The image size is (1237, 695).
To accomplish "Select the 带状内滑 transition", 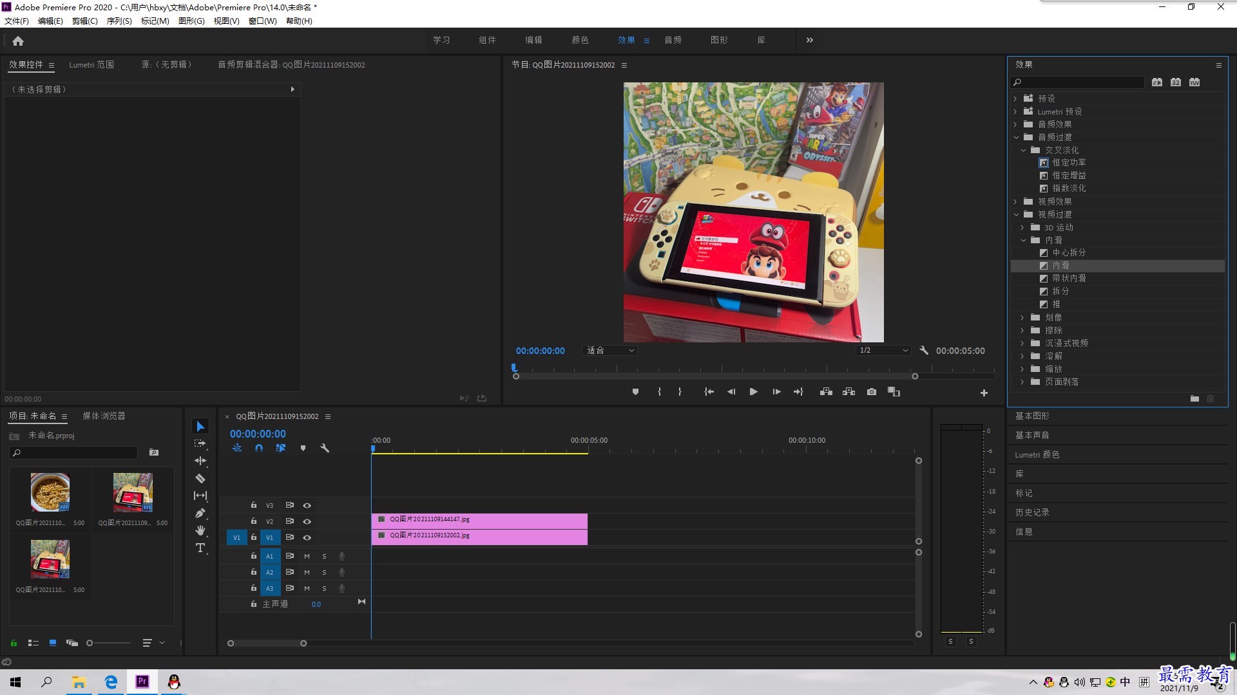I will 1069,279.
